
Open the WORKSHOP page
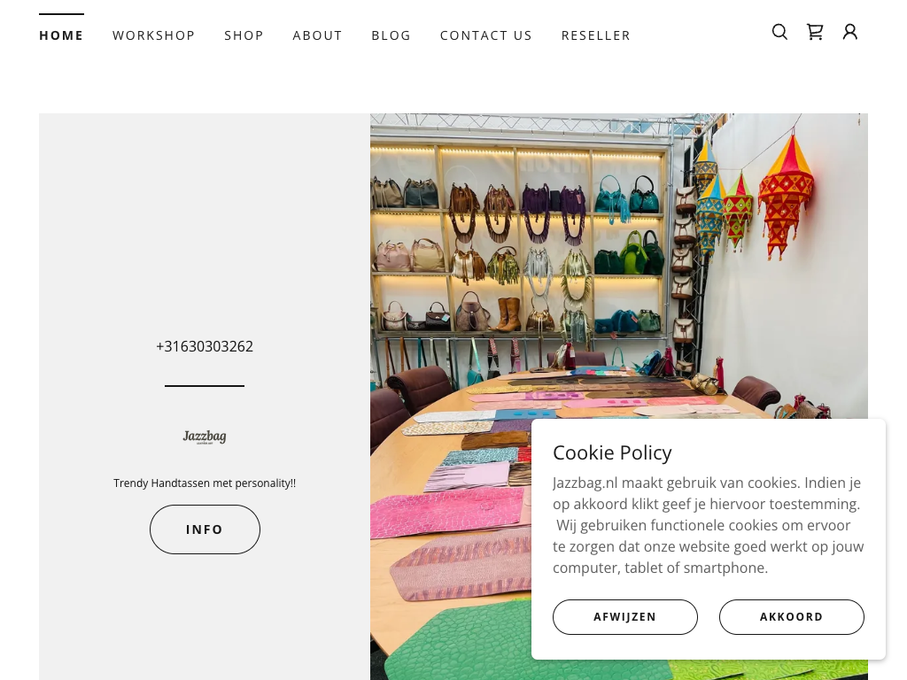[x=154, y=35]
